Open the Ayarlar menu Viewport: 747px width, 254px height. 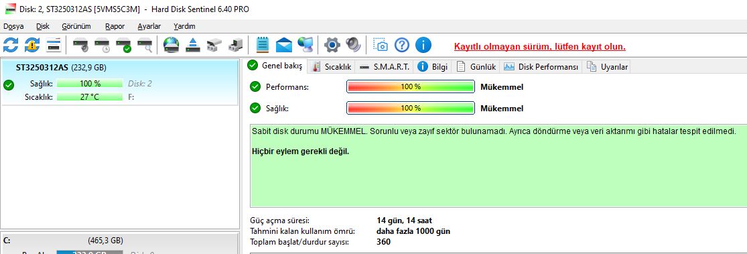(149, 26)
